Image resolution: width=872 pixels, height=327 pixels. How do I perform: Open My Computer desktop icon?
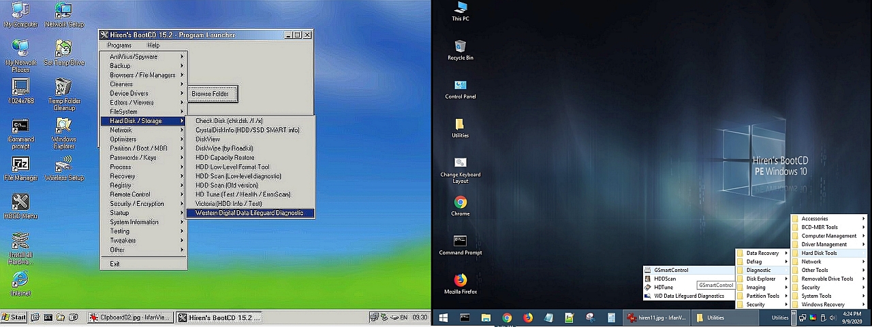pos(20,15)
